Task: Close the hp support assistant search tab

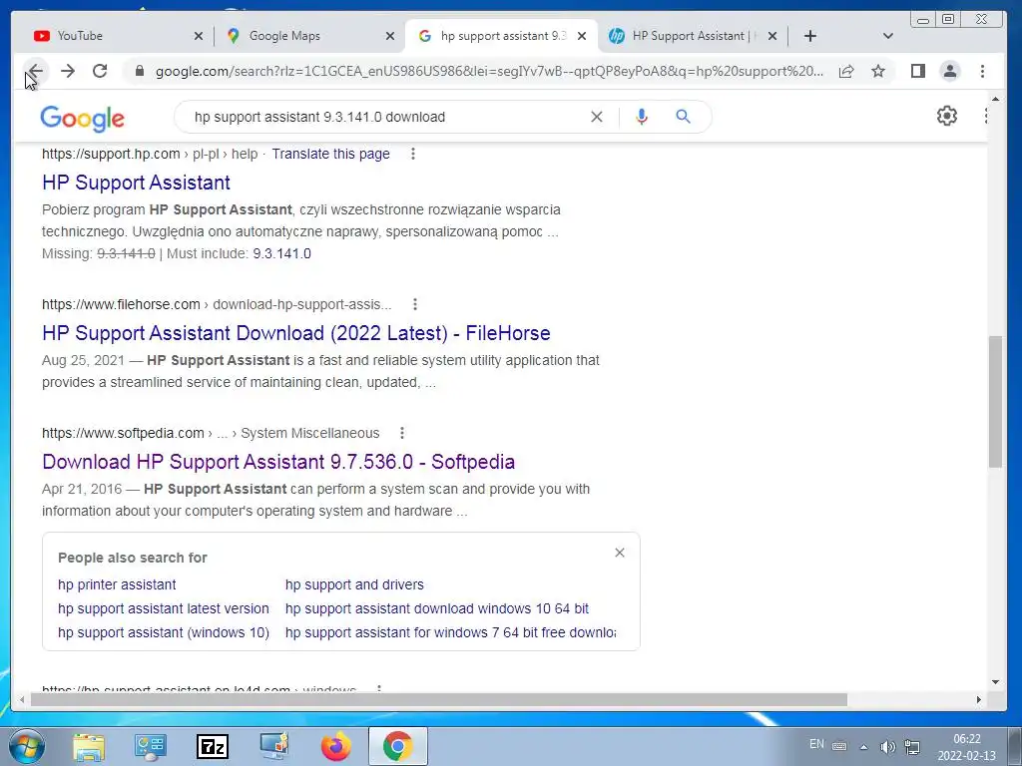Action: (x=582, y=36)
